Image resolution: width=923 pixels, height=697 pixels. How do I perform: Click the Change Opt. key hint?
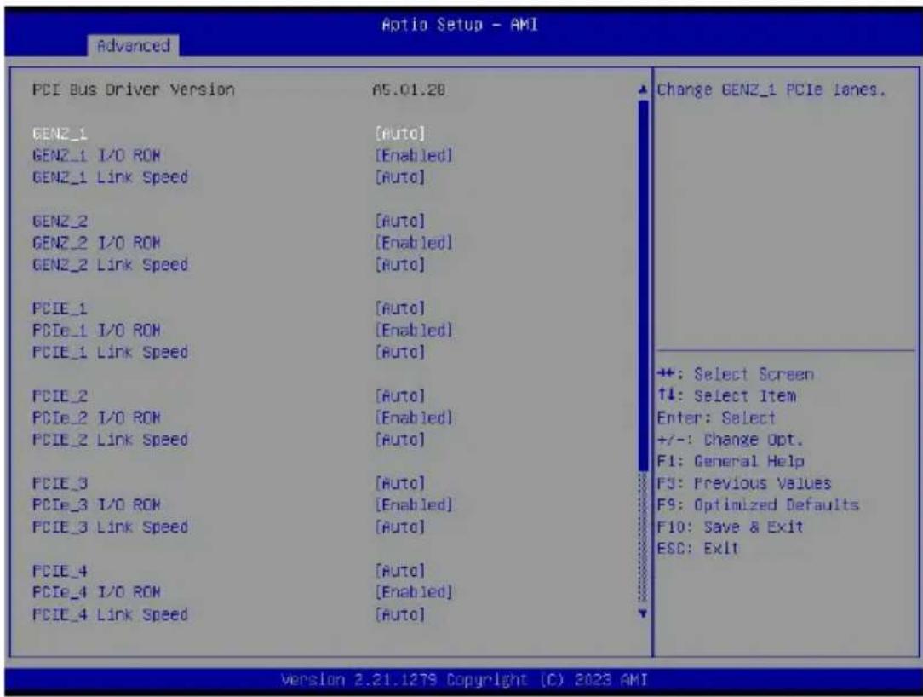[x=730, y=440]
